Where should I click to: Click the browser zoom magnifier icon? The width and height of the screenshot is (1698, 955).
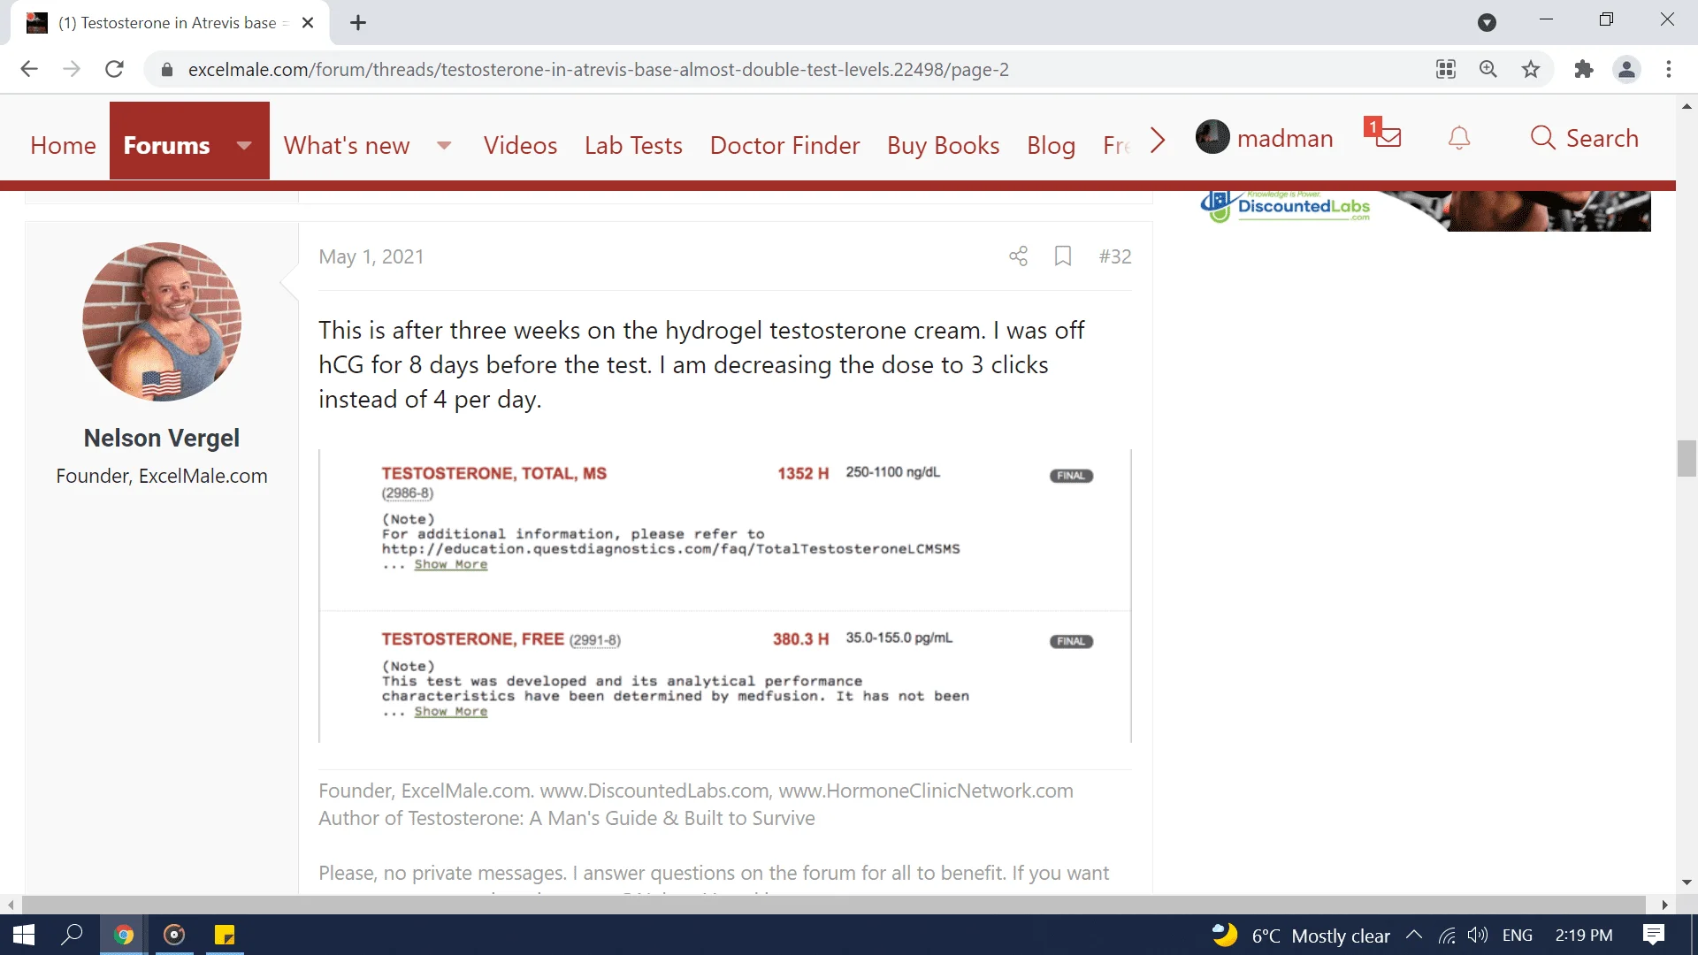[1488, 69]
